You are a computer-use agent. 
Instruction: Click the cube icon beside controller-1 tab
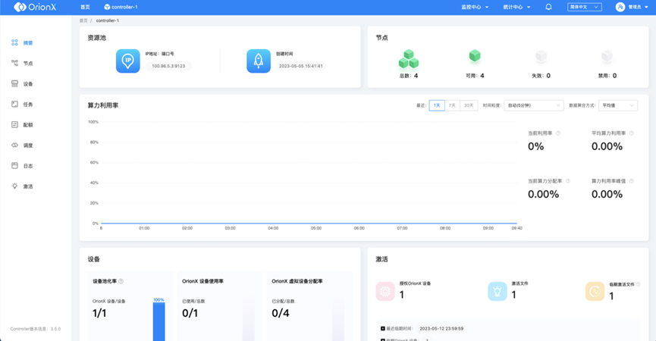(x=107, y=7)
